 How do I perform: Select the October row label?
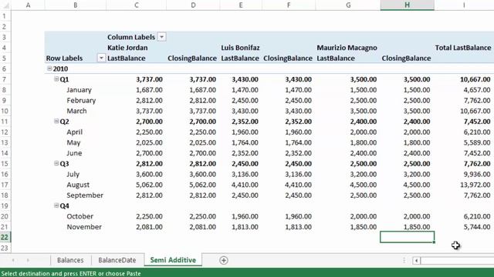[80, 216]
